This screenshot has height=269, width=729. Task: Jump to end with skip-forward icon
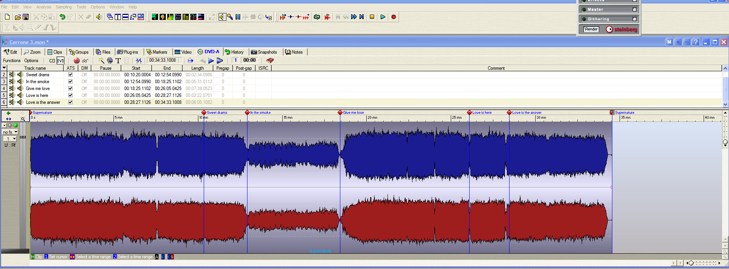coord(361,17)
